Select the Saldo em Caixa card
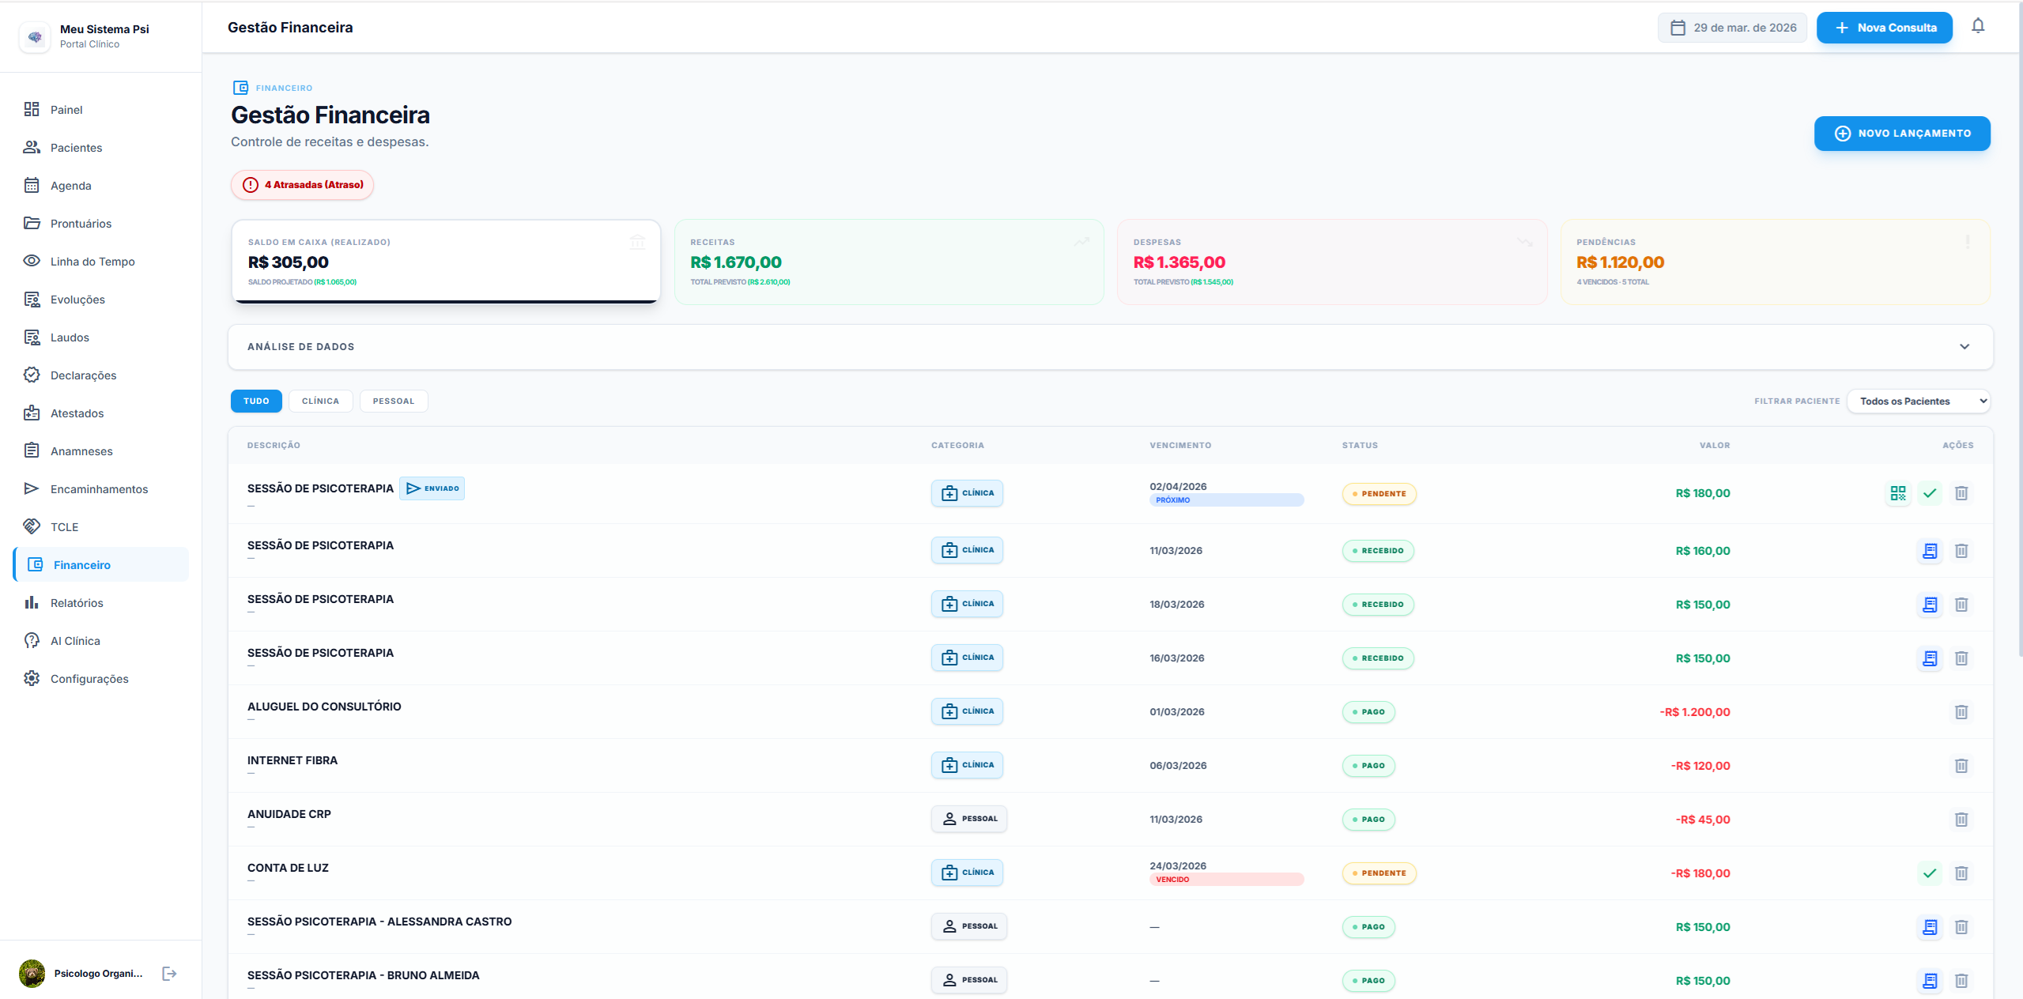Image resolution: width=2023 pixels, height=999 pixels. pos(446,262)
